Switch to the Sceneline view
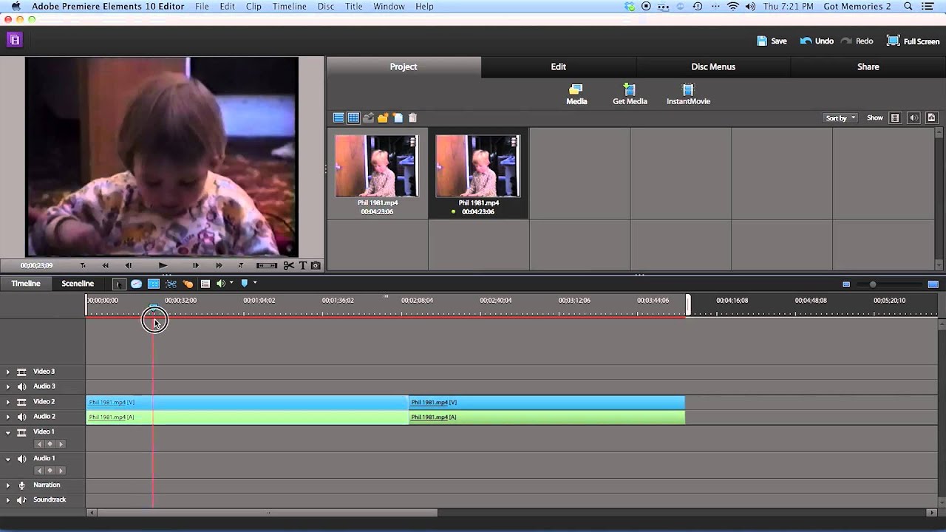Image resolution: width=946 pixels, height=532 pixels. click(78, 284)
